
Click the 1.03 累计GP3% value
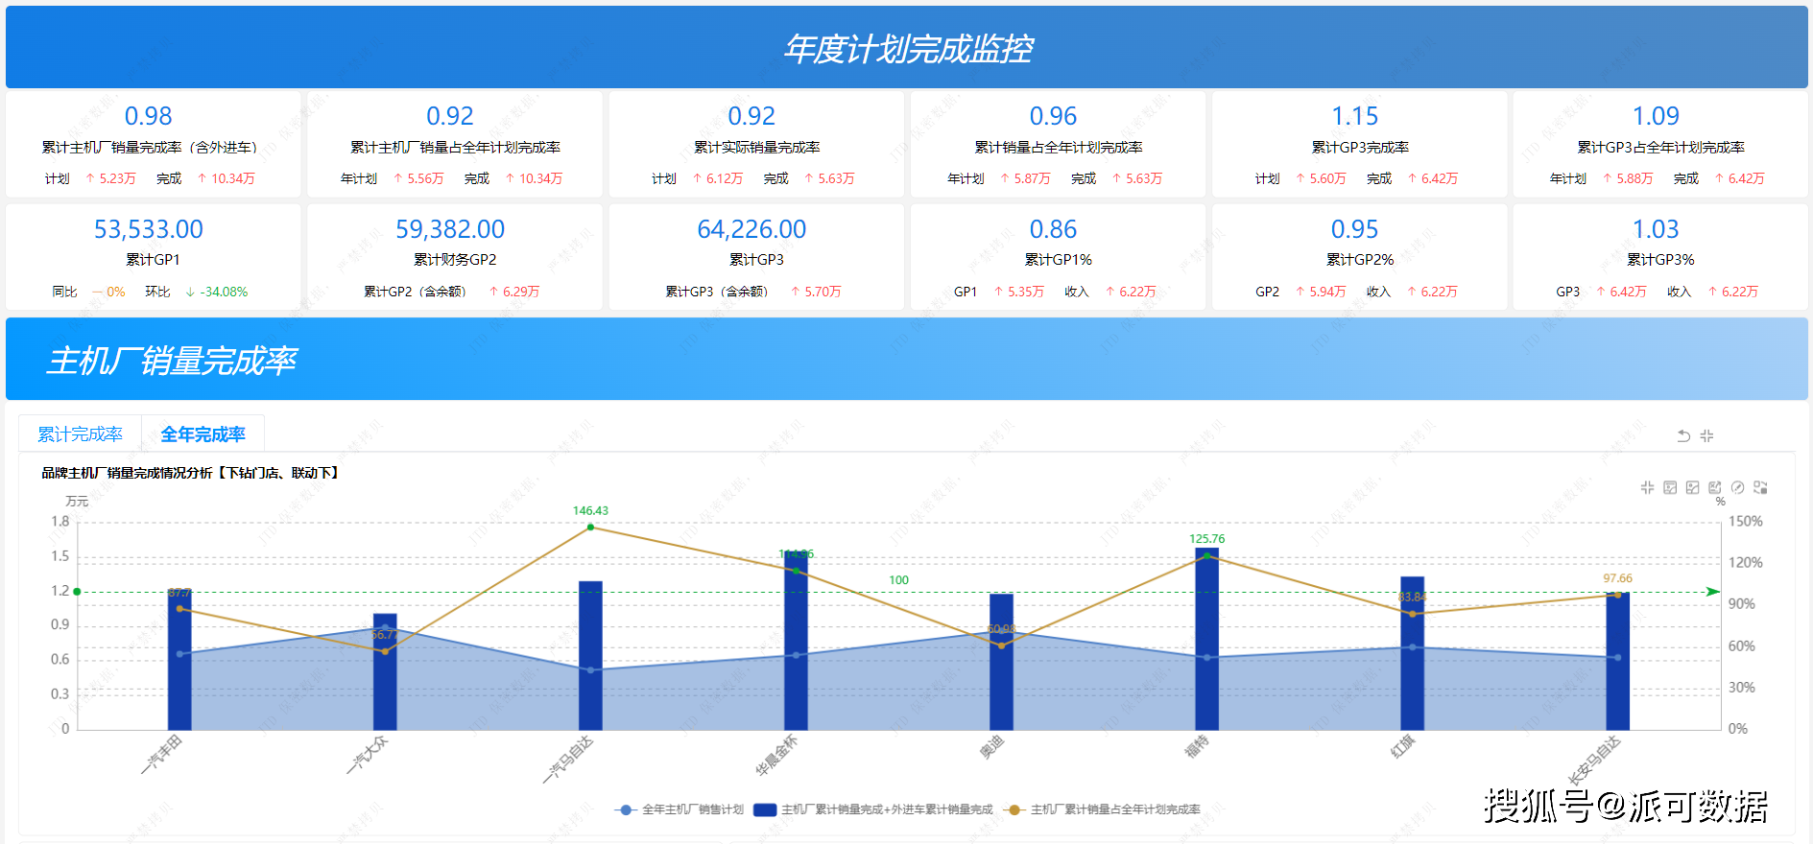pos(1656,229)
